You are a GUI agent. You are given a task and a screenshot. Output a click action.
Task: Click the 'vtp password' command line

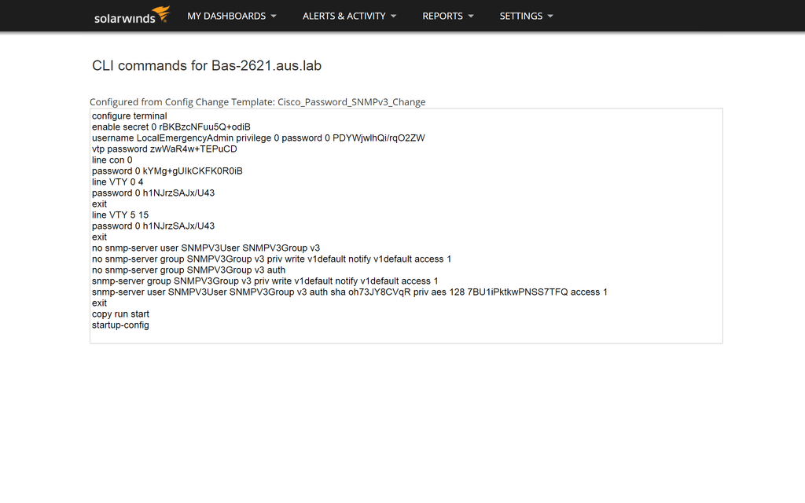pos(164,149)
